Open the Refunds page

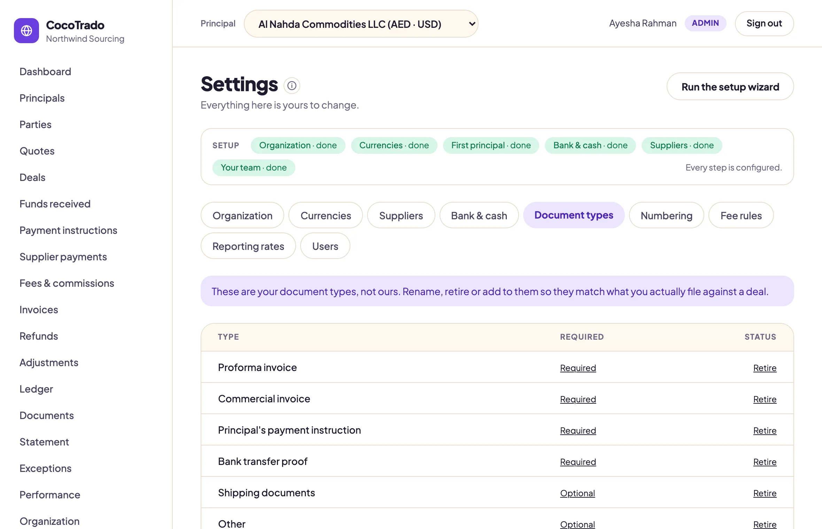click(39, 336)
